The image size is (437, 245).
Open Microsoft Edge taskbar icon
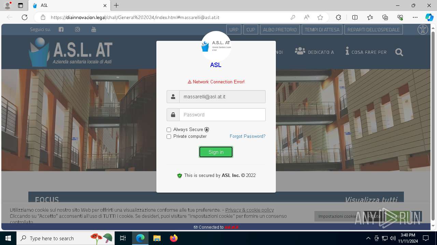pyautogui.click(x=140, y=238)
